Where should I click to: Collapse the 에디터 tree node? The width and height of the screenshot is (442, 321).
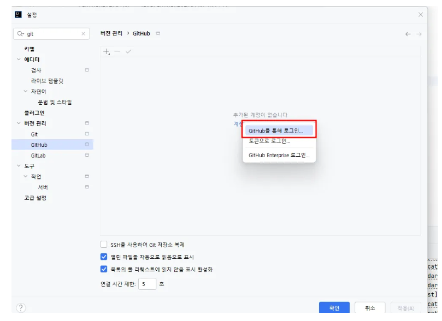(x=19, y=60)
